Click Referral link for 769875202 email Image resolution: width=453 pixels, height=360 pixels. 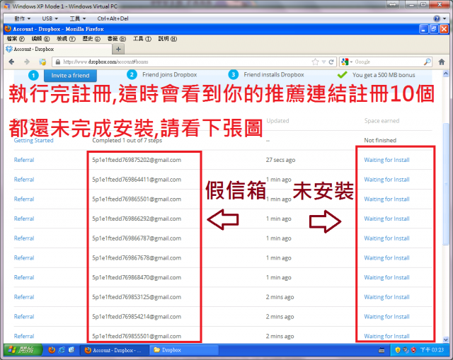point(24,160)
